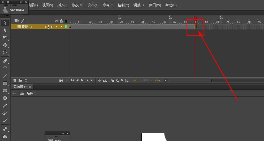Add a new layer folder
This screenshot has width=264, height=141.
point(20,81)
